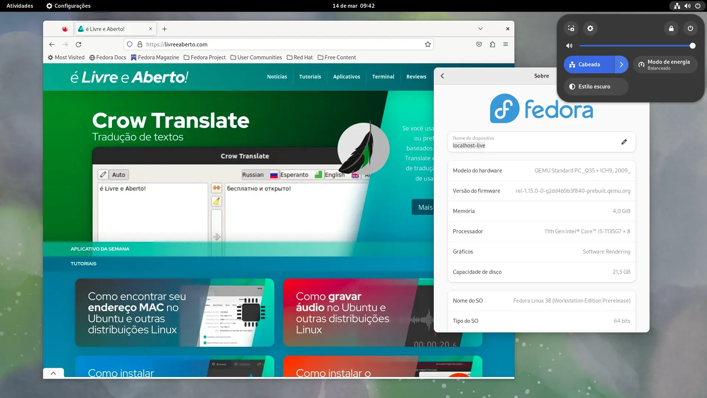The image size is (707, 398).
Task: Click the é Livre e Aberto! site logo
Action: (130, 77)
